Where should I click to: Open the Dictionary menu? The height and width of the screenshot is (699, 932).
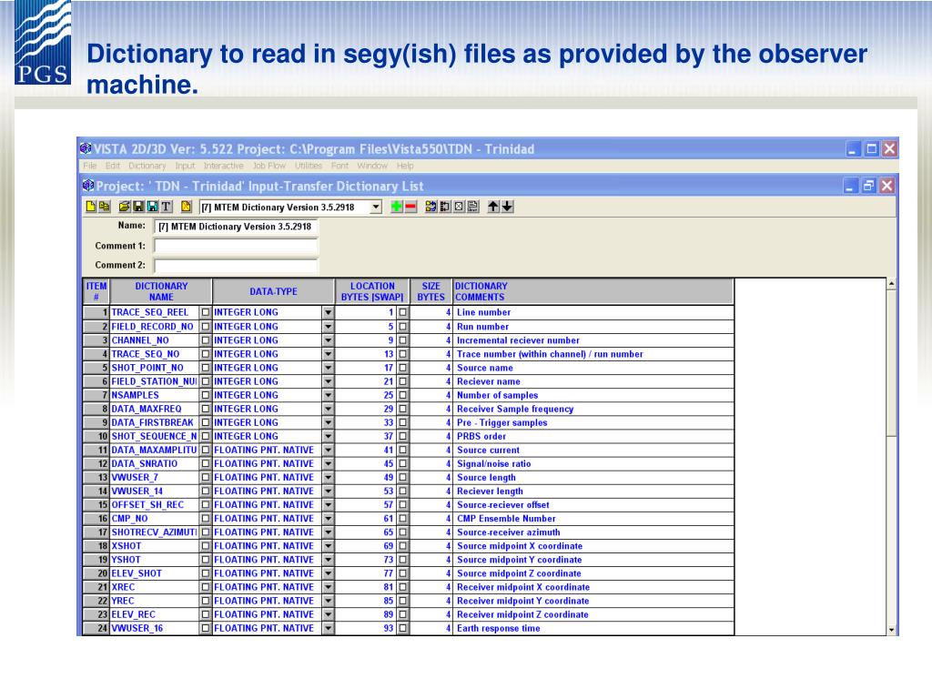[x=147, y=166]
